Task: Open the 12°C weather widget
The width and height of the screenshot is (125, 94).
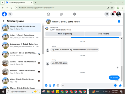Action: [x=96, y=92]
